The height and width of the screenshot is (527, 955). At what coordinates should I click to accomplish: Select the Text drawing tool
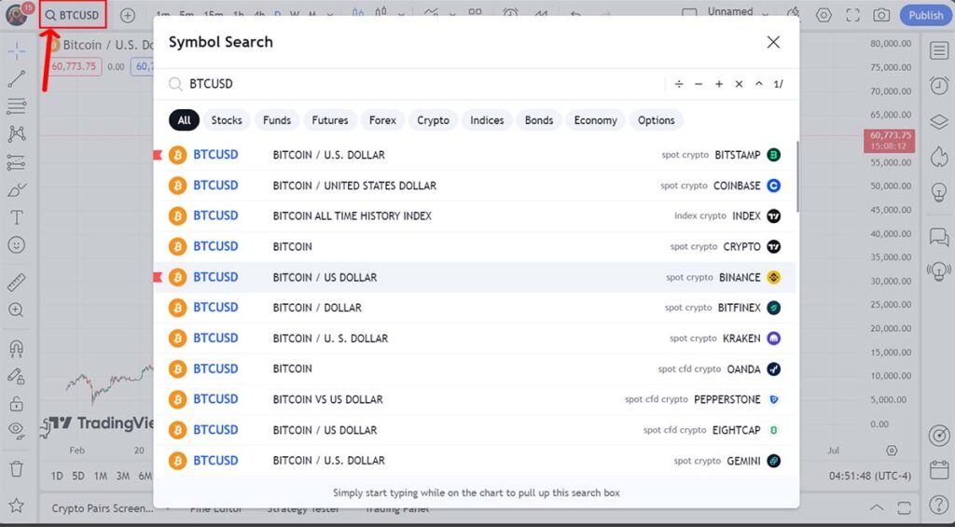click(x=16, y=217)
